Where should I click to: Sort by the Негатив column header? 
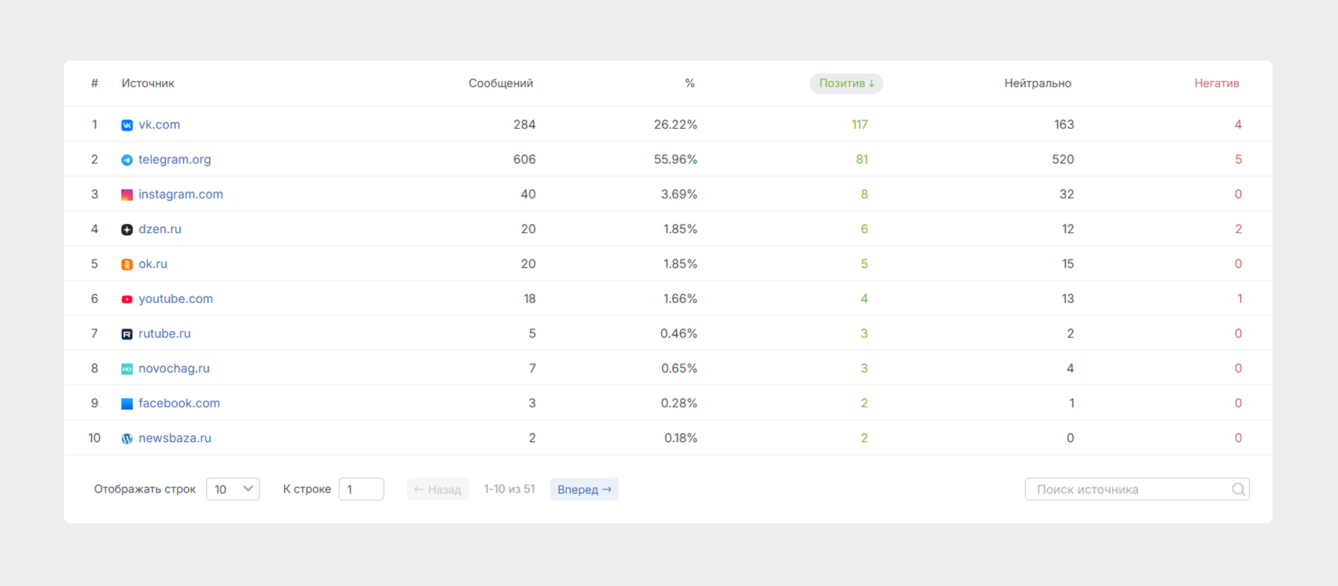tap(1216, 83)
